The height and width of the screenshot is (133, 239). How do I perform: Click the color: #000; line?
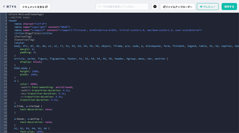(29, 84)
